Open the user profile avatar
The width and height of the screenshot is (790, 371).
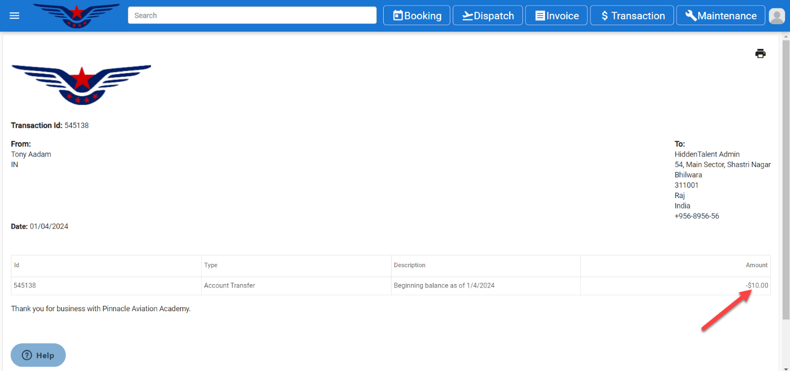[x=777, y=16]
